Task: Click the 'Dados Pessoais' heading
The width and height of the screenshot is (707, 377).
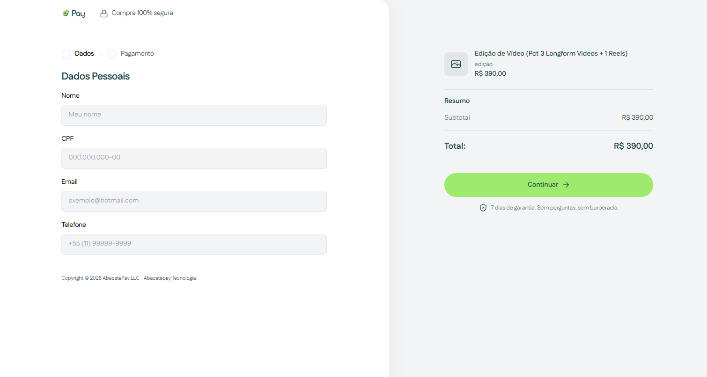Action: [96, 76]
